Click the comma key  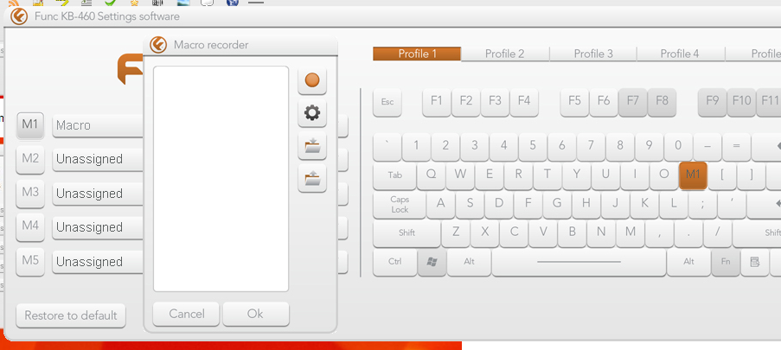(x=659, y=233)
